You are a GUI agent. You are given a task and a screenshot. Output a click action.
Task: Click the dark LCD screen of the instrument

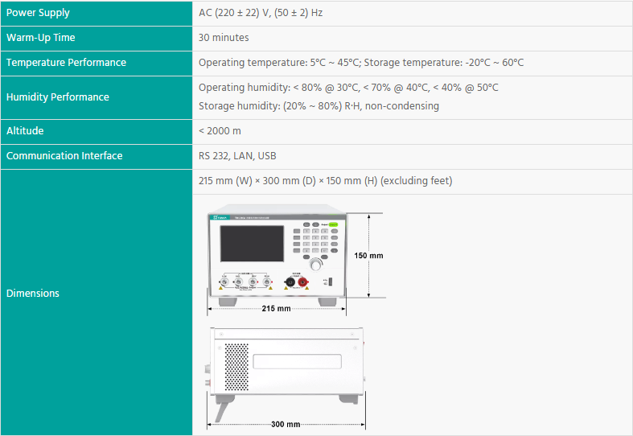(x=253, y=244)
